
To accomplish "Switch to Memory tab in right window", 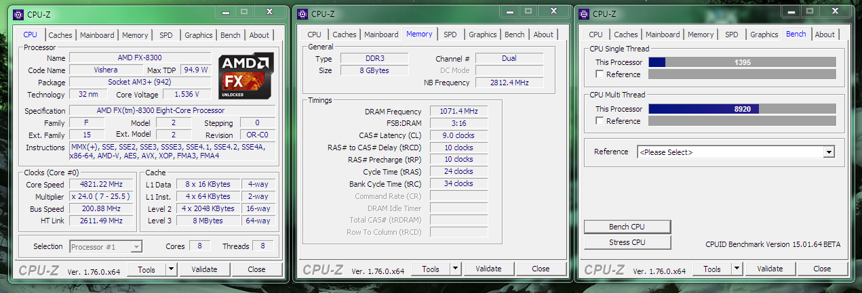I will point(701,35).
